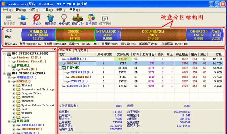Open the 帮助(H) menu
Screen dimensions: 227x134
coord(74,10)
